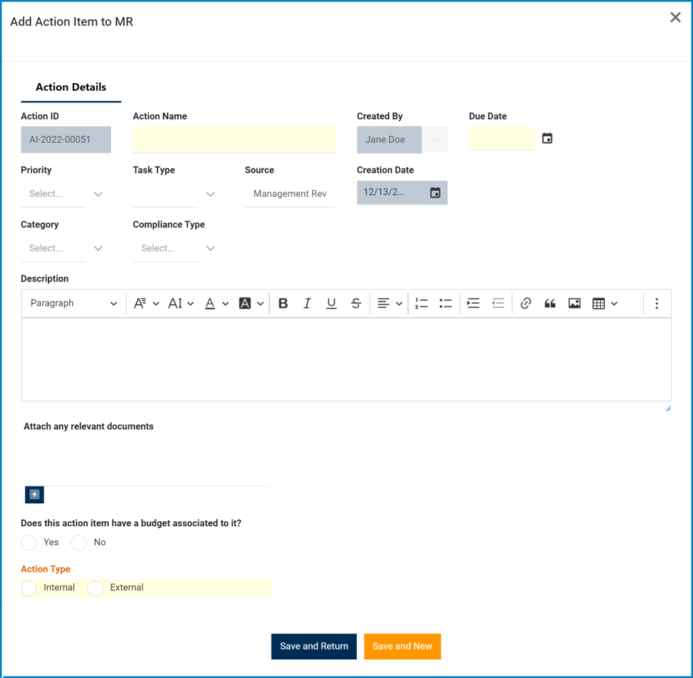Screen dimensions: 693x678
Task: Click Save and New
Action: 403,646
